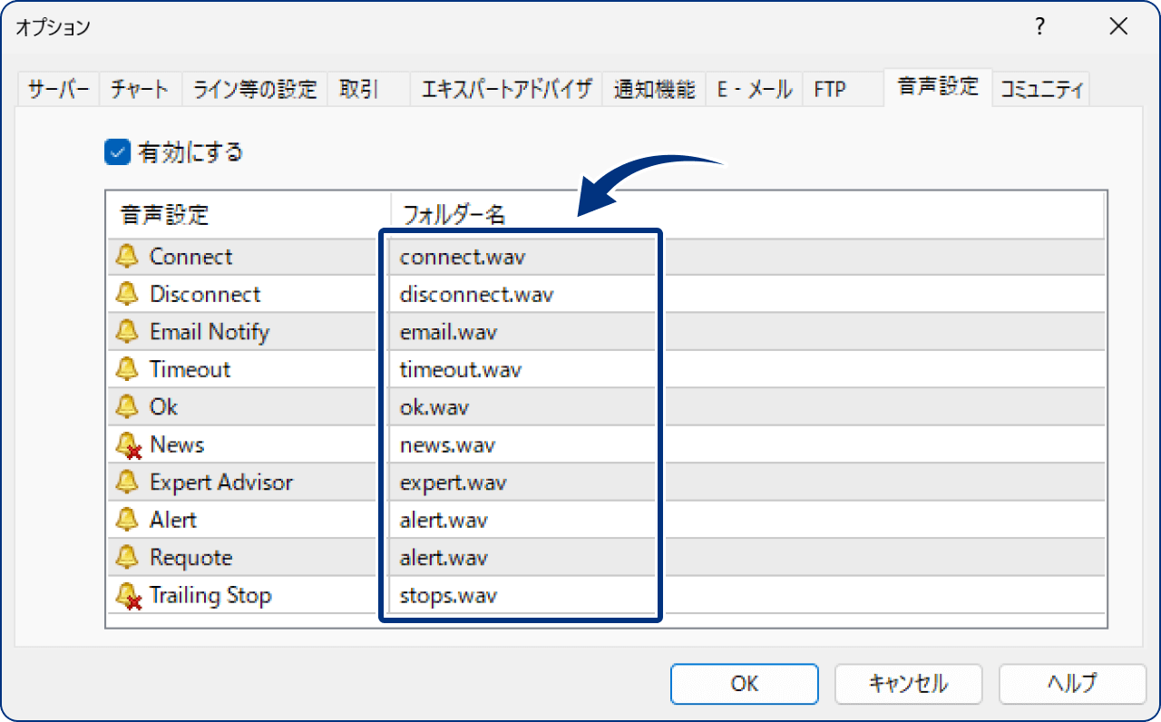Unmute the News sound event
The height and width of the screenshot is (722, 1161).
[x=127, y=444]
